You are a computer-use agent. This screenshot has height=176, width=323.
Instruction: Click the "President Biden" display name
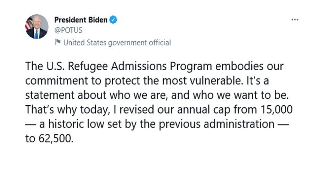(x=80, y=20)
